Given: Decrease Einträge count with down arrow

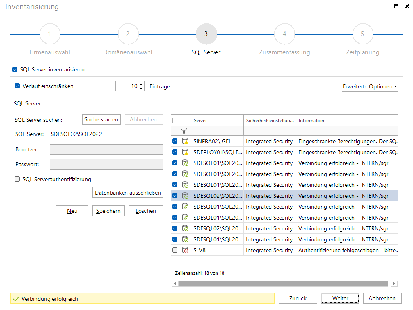Looking at the screenshot, I should click(141, 88).
